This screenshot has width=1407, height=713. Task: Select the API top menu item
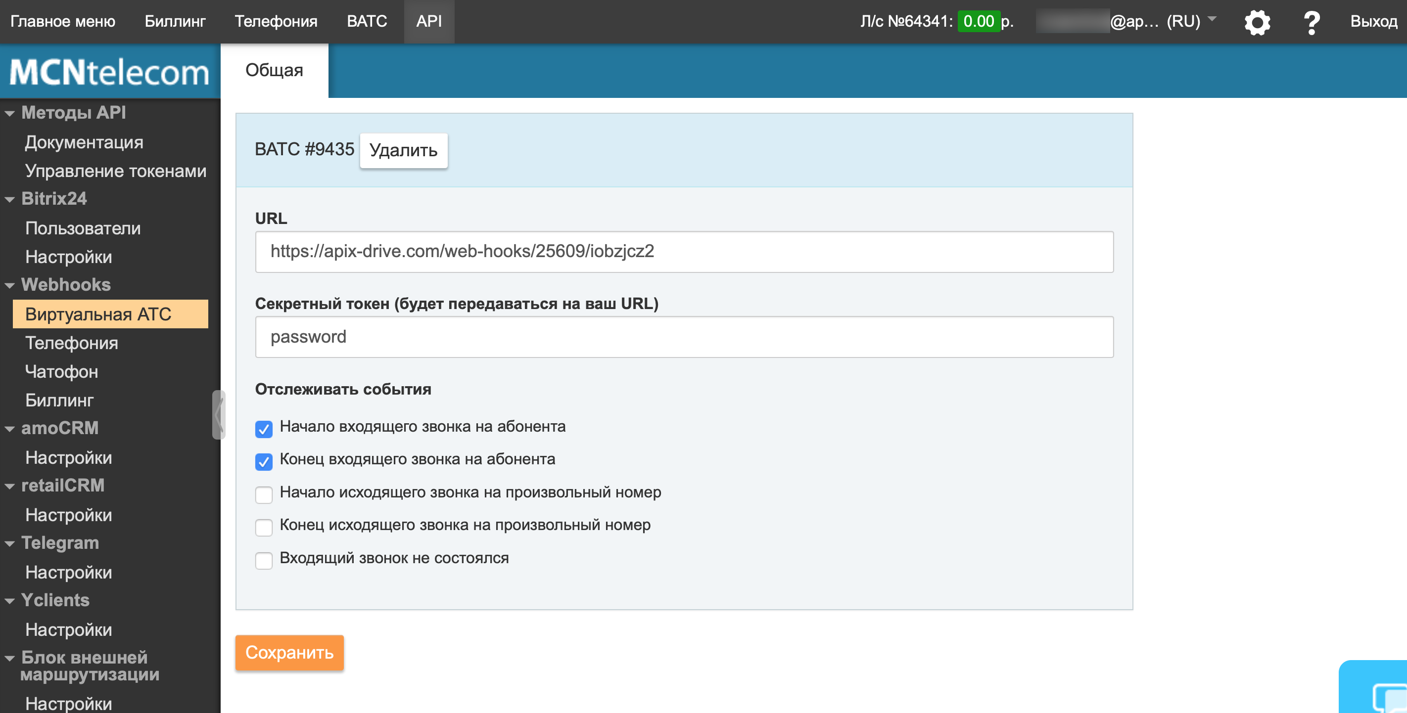[x=429, y=21]
